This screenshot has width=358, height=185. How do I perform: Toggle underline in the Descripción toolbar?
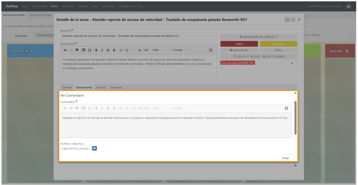tap(108, 50)
